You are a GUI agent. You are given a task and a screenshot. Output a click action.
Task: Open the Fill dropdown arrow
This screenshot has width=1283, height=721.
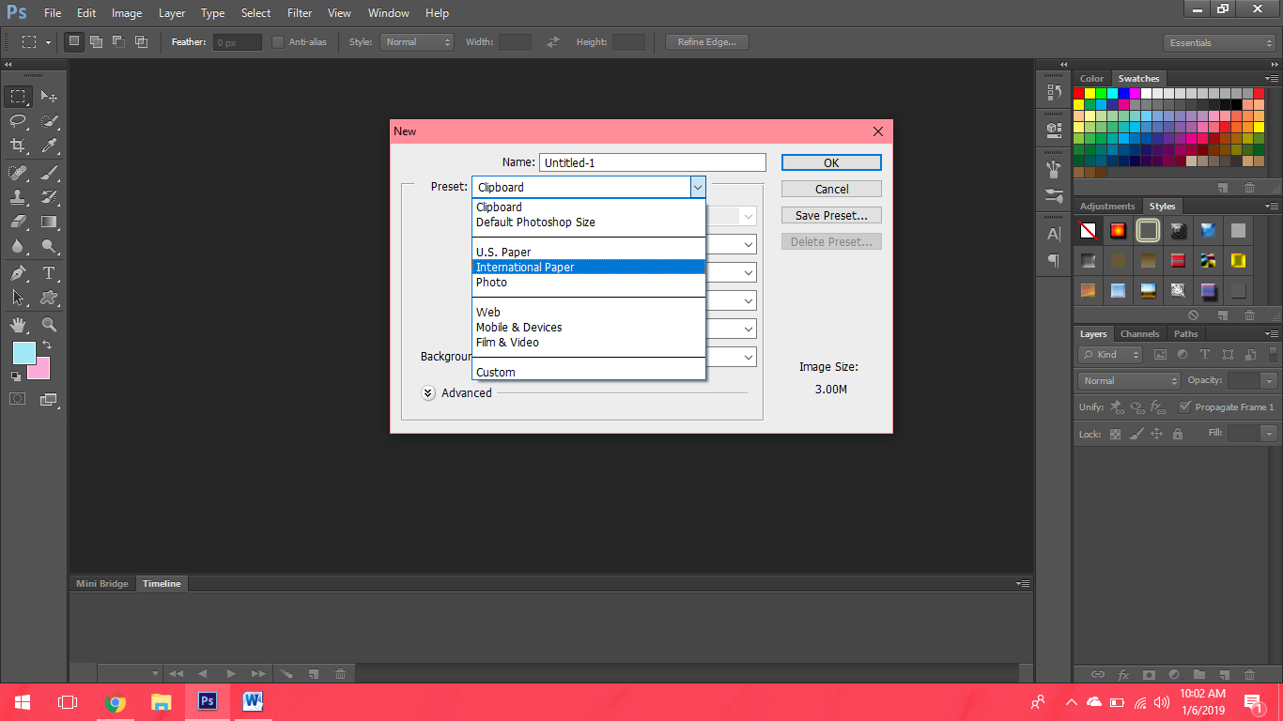[1270, 434]
